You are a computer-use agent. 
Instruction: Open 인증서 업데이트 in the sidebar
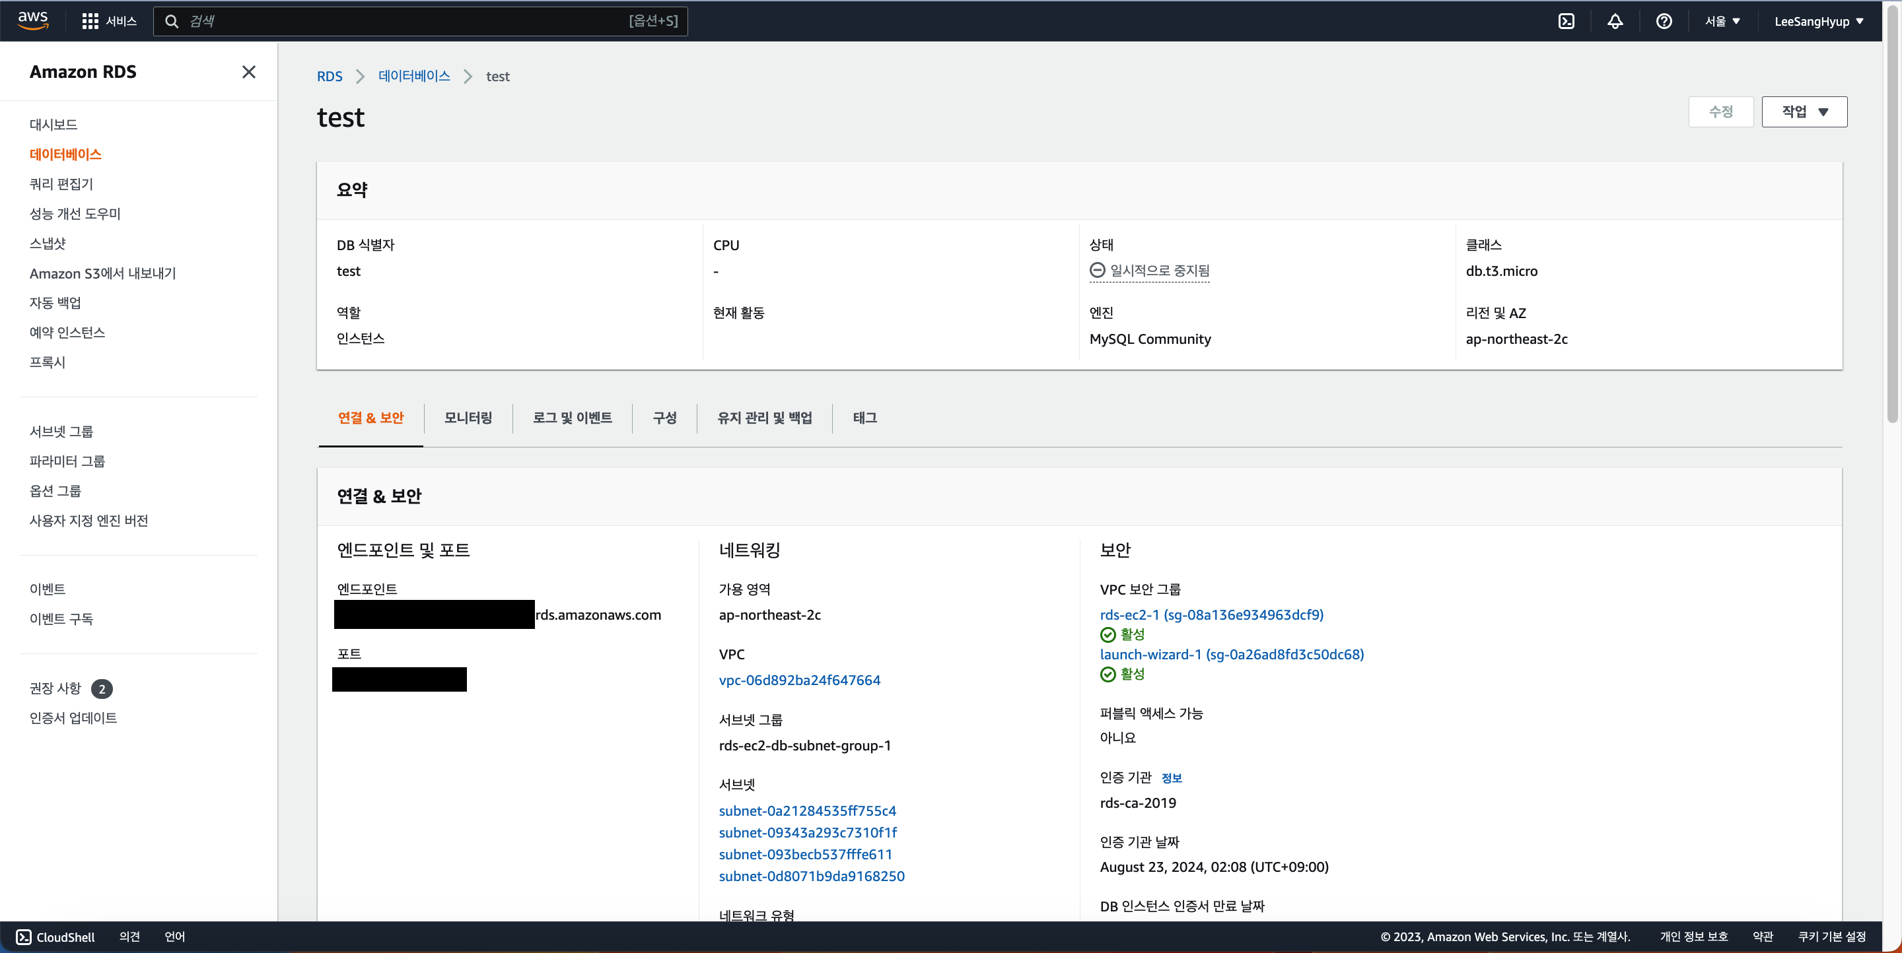pyautogui.click(x=73, y=719)
